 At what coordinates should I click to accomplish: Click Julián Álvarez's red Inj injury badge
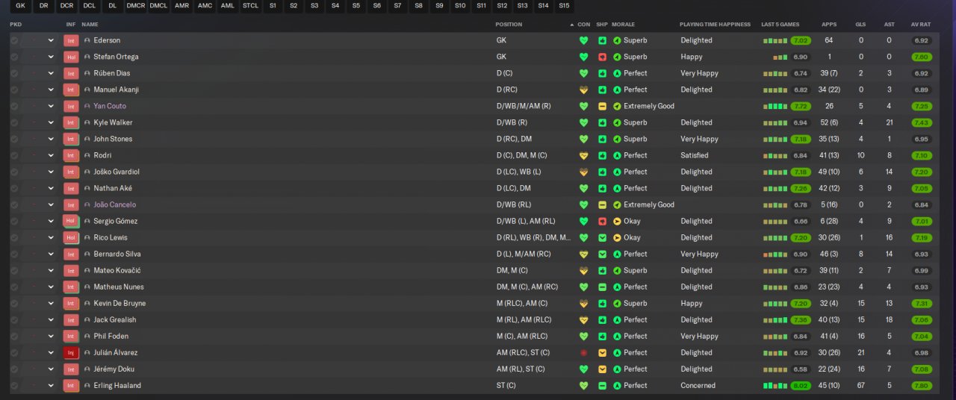tap(71, 352)
